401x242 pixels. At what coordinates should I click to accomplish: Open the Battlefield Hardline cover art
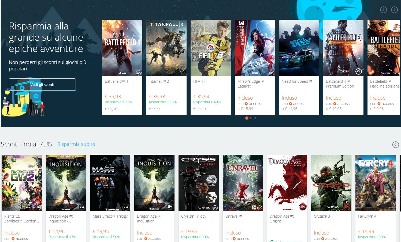[x=384, y=48]
